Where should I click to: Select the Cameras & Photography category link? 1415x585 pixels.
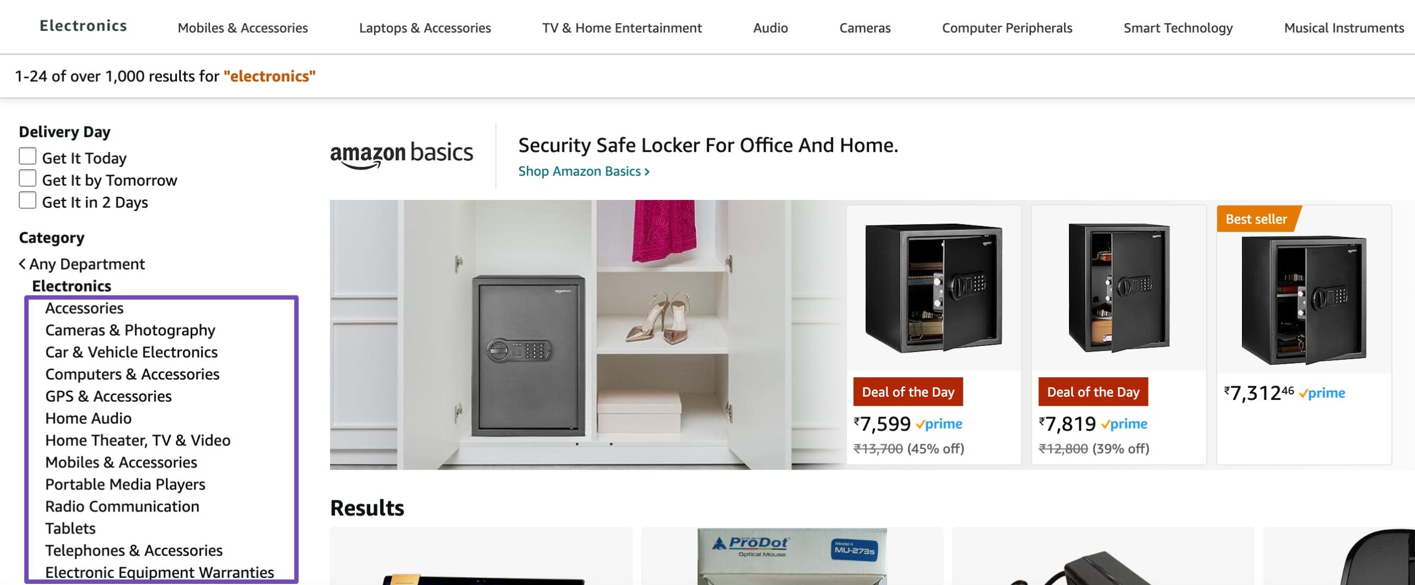130,330
